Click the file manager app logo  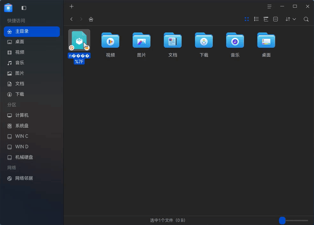click(x=8, y=8)
